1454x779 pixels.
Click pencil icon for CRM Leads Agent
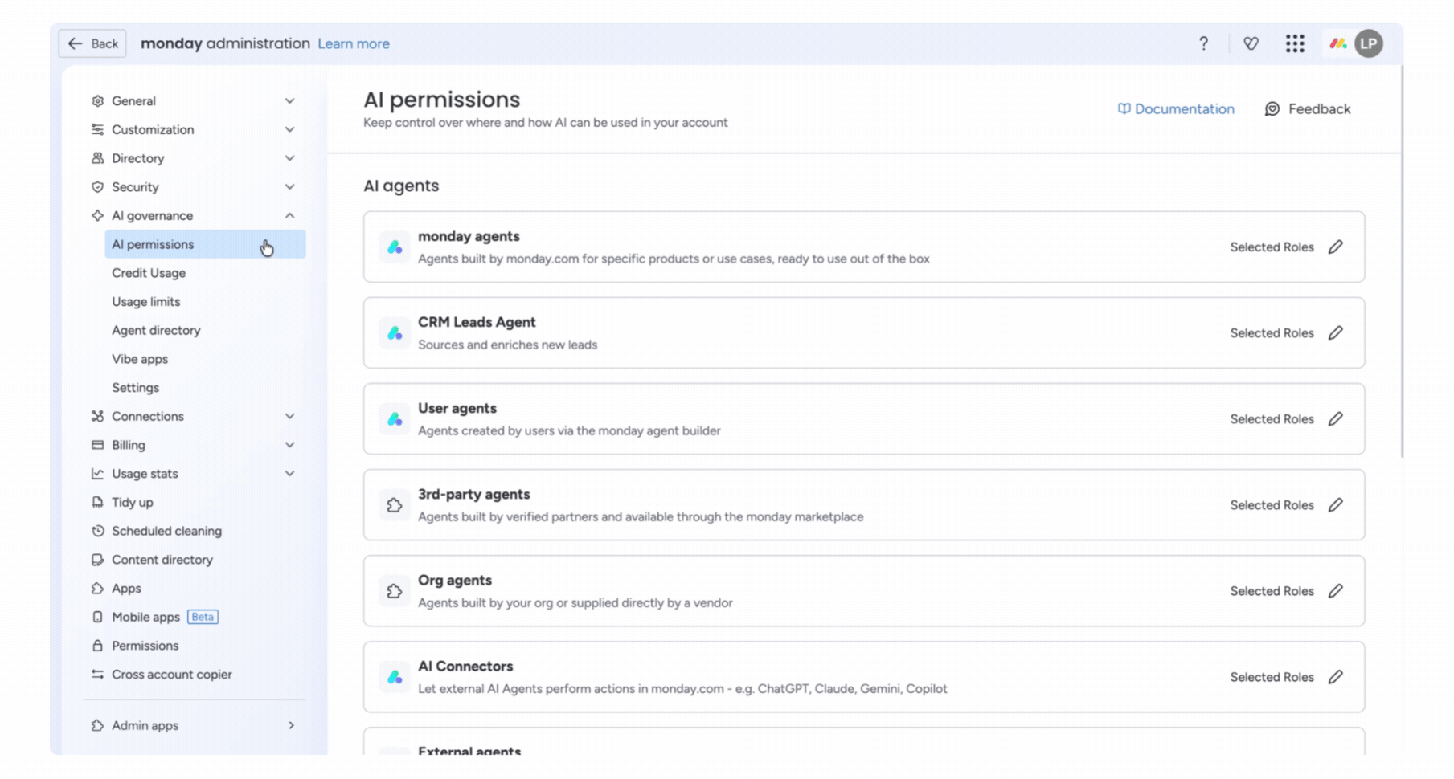click(x=1336, y=333)
